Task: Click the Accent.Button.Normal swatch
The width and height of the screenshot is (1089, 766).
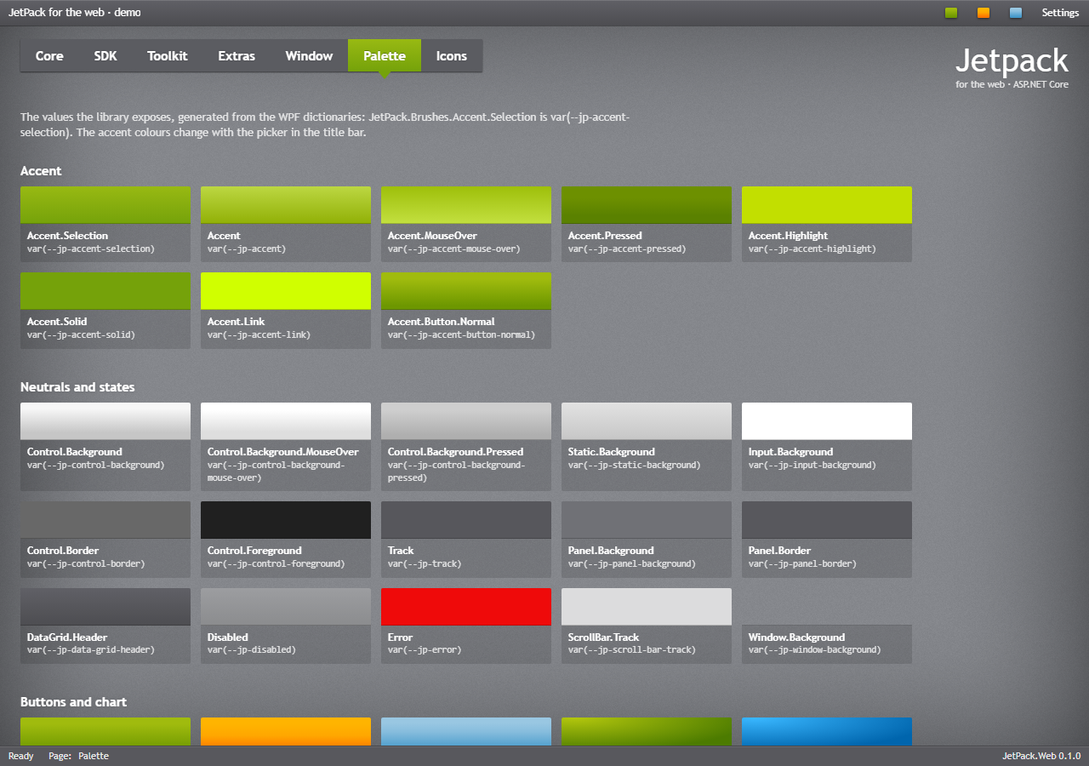Action: click(x=466, y=291)
